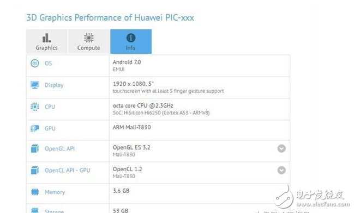Click the OpenGL API label
Image resolution: width=354 pixels, height=213 pixels.
coord(59,149)
